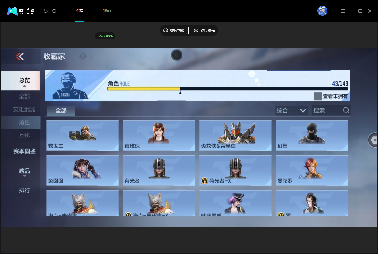Open the 夜玫瑰 character card
This screenshot has height=254, width=378.
pyautogui.click(x=159, y=136)
